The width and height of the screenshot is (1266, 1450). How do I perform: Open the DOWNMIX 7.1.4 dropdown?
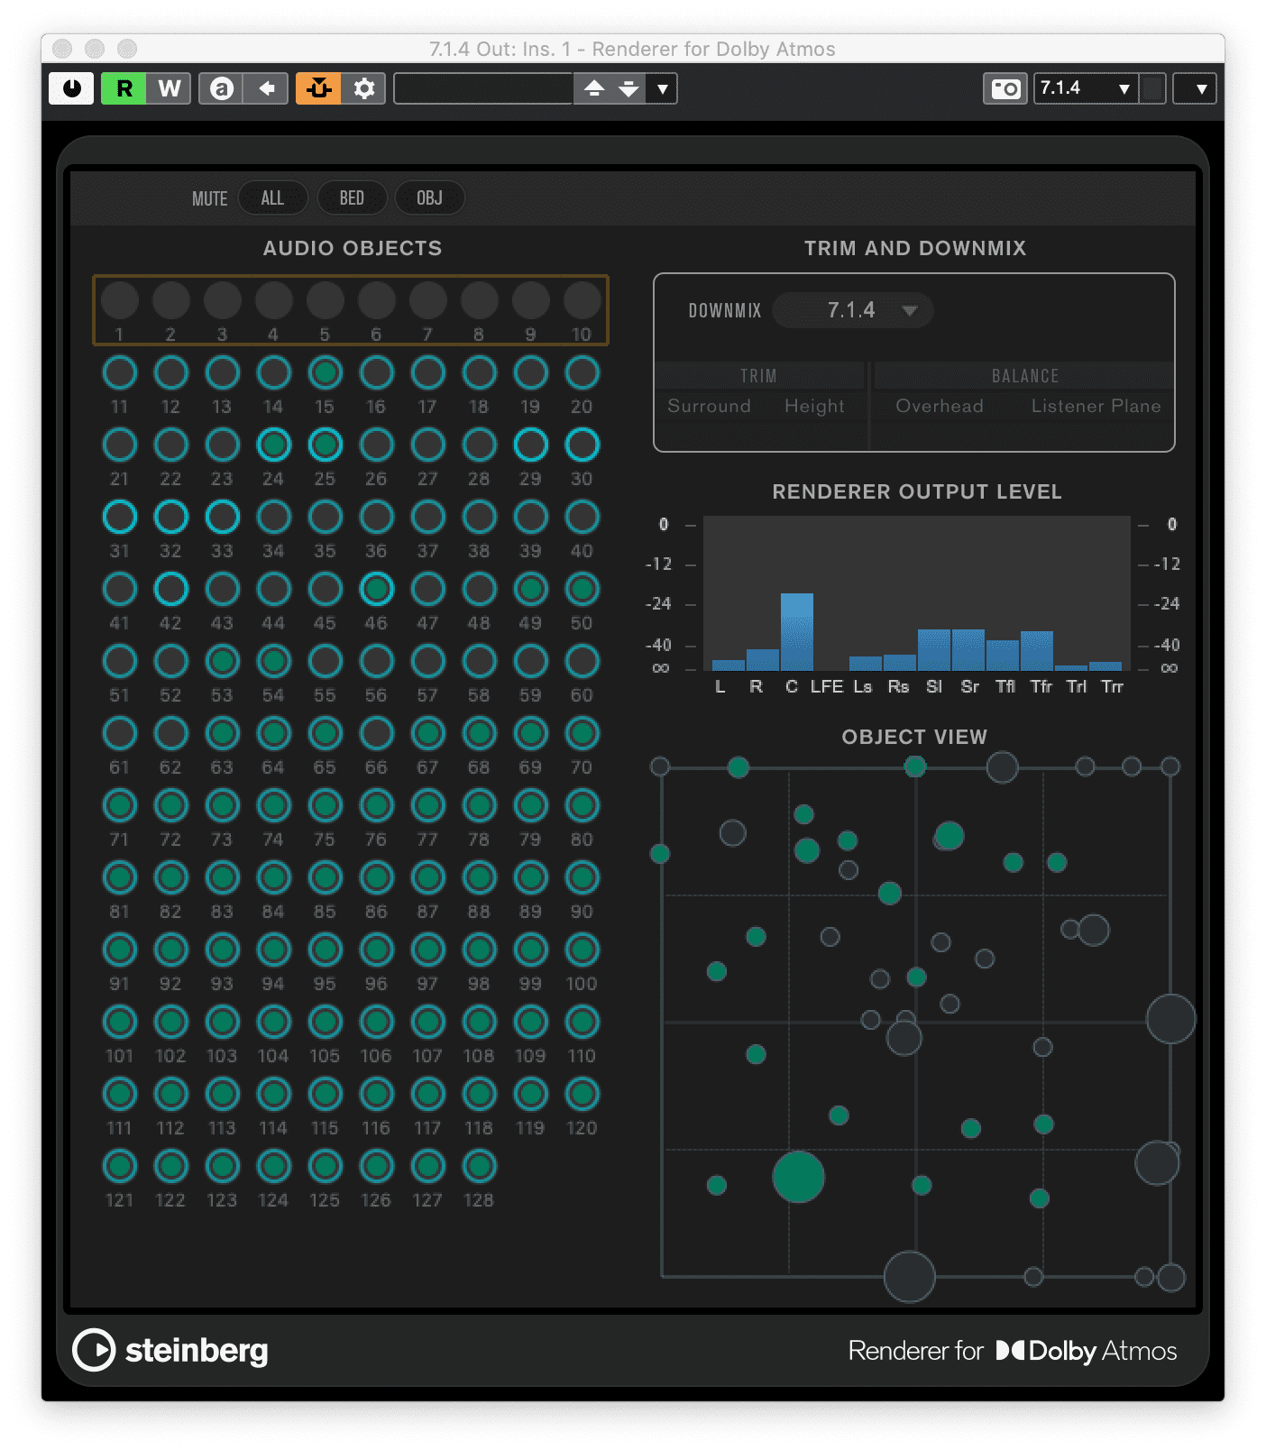(853, 310)
